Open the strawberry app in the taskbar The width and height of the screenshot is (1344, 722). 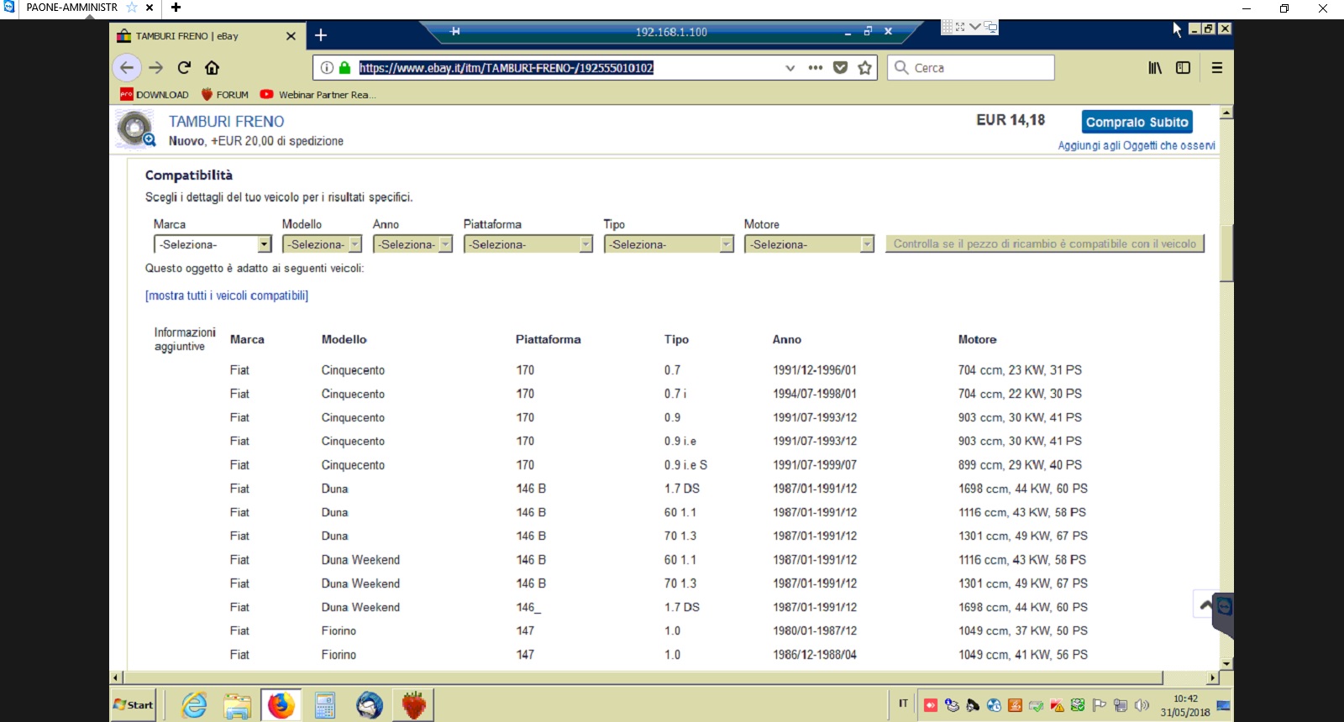pyautogui.click(x=413, y=705)
